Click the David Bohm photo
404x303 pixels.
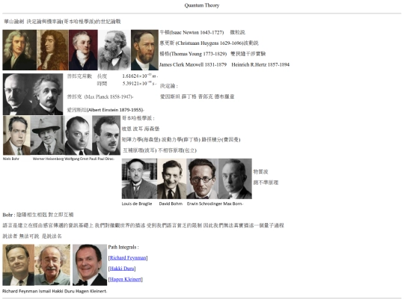[x=171, y=179]
